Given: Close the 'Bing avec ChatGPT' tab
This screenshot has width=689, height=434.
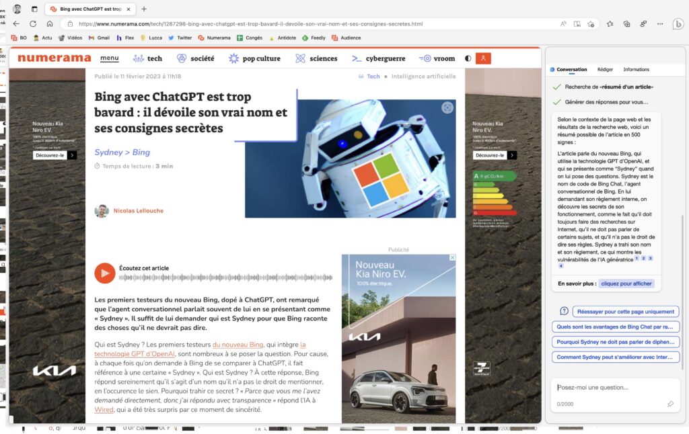Looking at the screenshot, I should [129, 9].
